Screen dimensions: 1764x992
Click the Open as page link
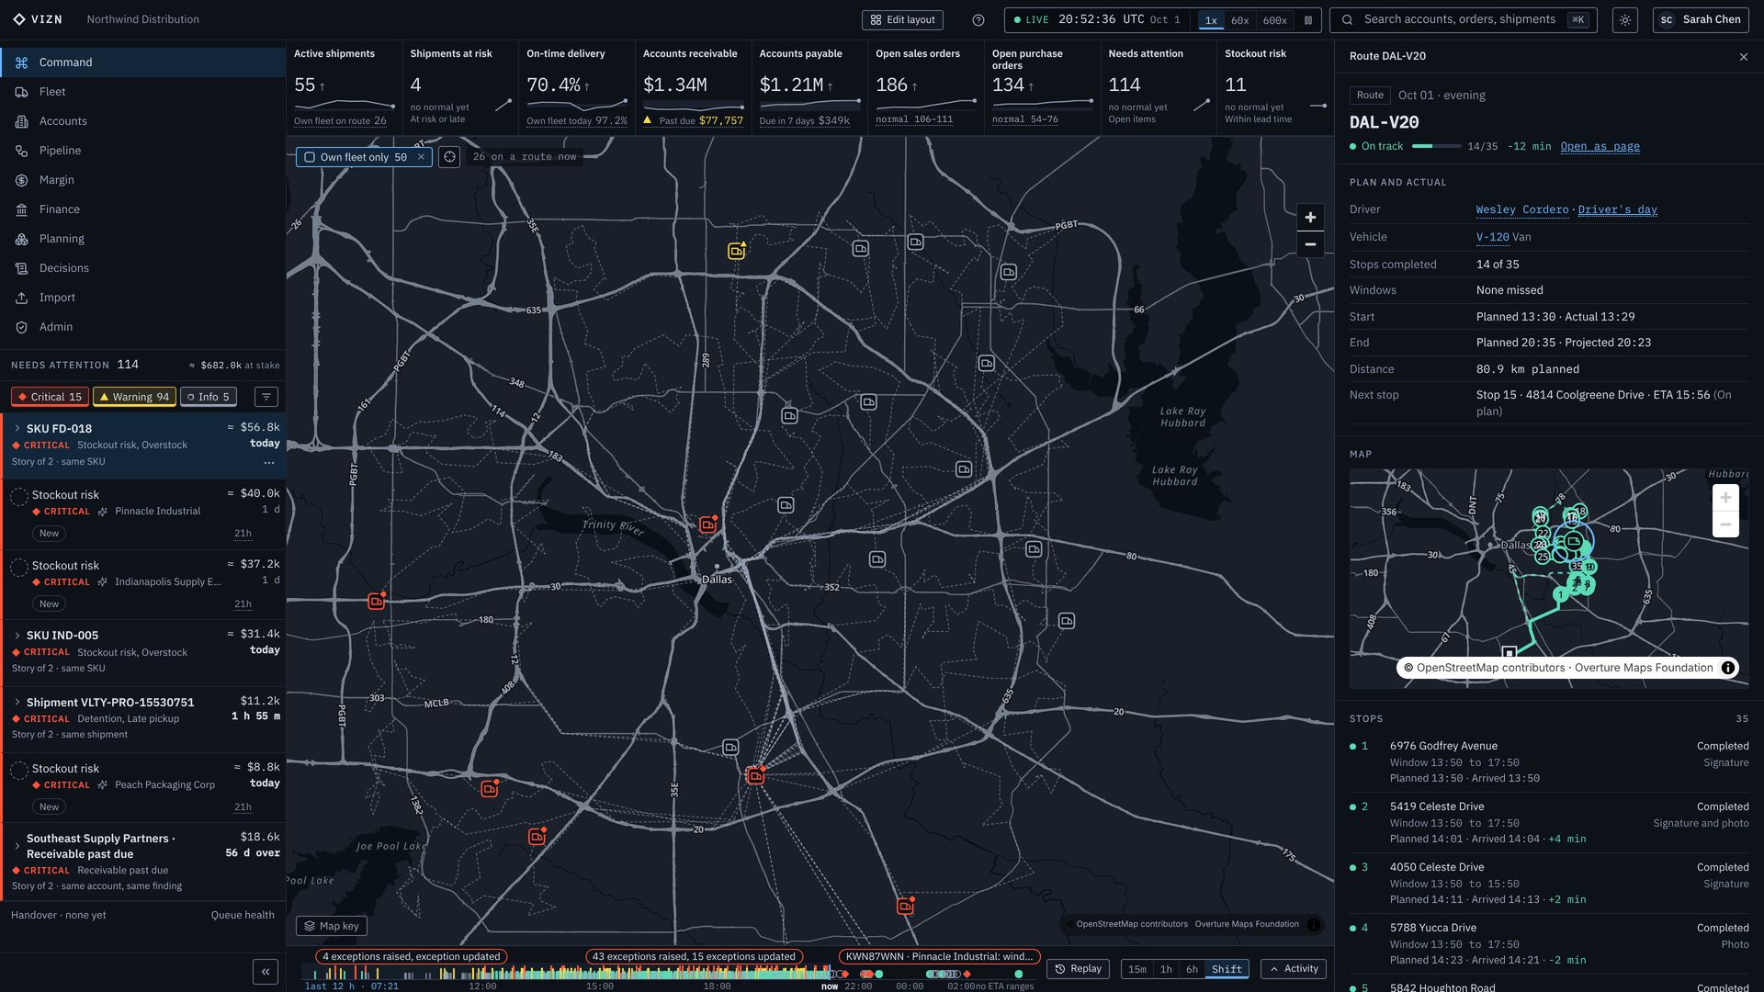pyautogui.click(x=1600, y=147)
